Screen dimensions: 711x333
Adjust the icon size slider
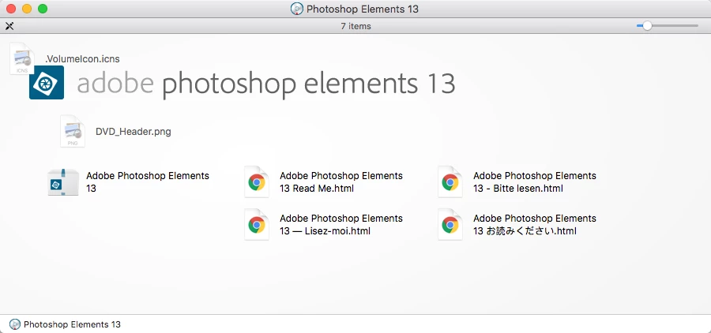pyautogui.click(x=648, y=26)
